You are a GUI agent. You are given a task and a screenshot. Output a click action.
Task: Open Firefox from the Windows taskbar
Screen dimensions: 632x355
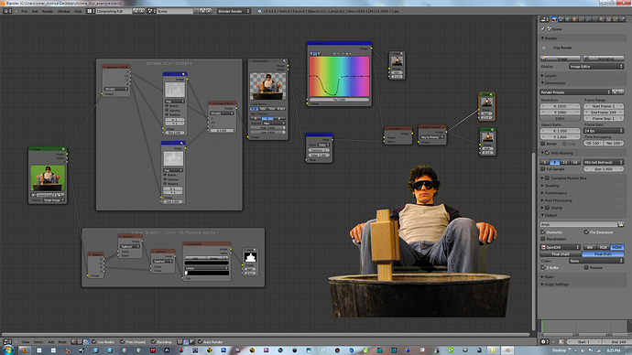click(x=25, y=350)
